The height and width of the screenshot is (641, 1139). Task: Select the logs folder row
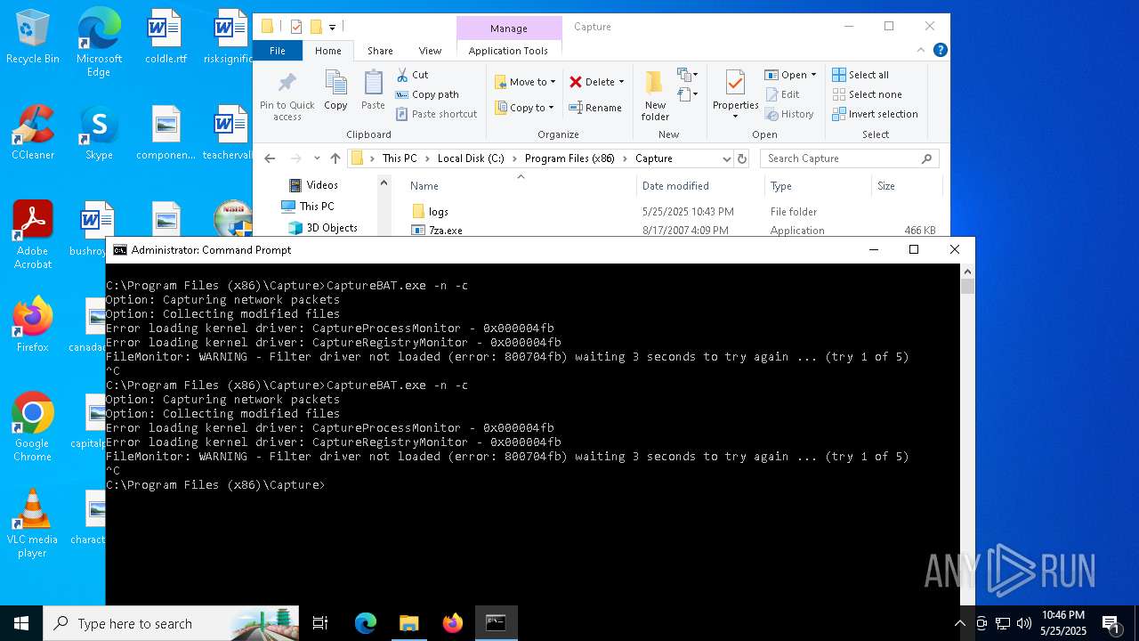675,212
